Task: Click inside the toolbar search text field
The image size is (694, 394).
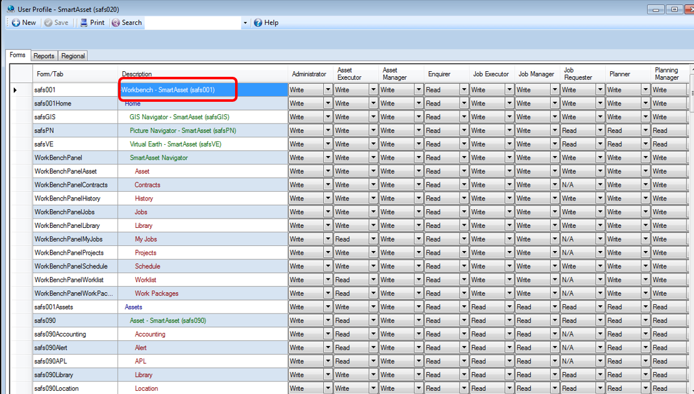Action: 193,22
